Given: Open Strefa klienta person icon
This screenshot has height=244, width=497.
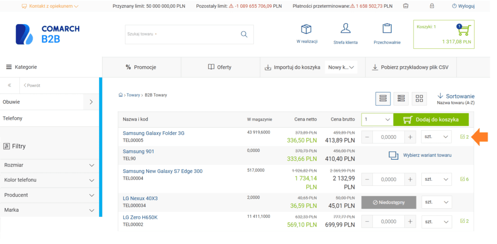Looking at the screenshot, I should (x=346, y=28).
